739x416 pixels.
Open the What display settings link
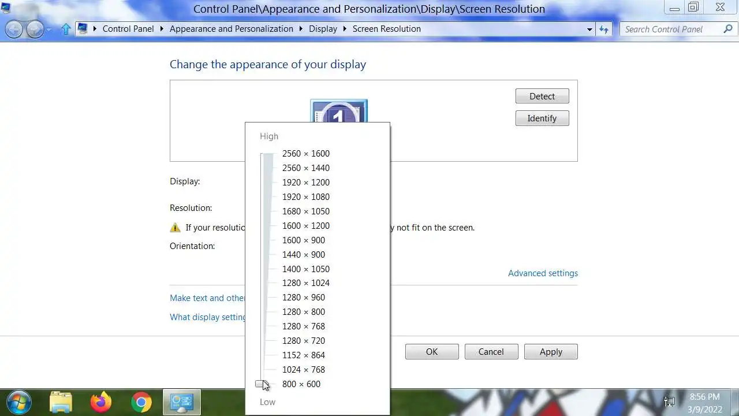coord(207,317)
